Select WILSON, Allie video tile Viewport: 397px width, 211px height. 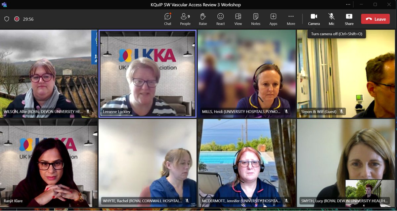pos(49,73)
